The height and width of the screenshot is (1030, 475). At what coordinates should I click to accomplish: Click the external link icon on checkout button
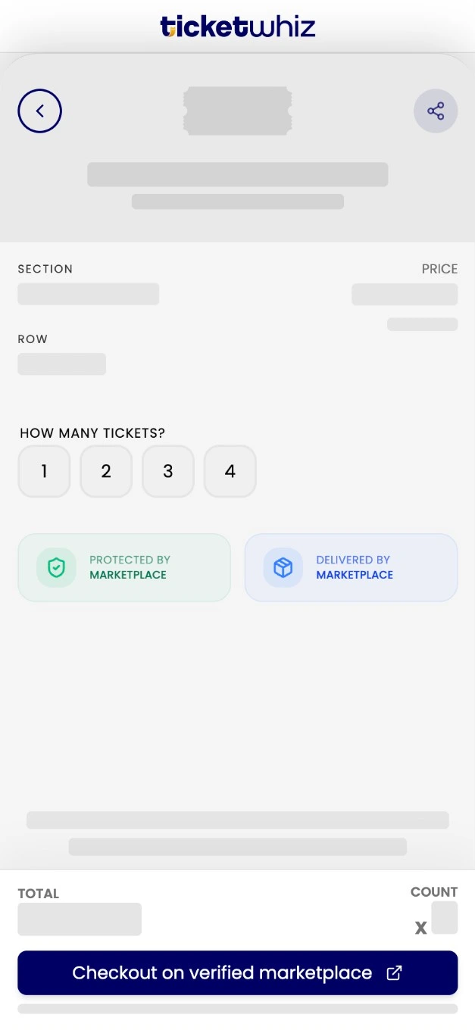point(393,972)
